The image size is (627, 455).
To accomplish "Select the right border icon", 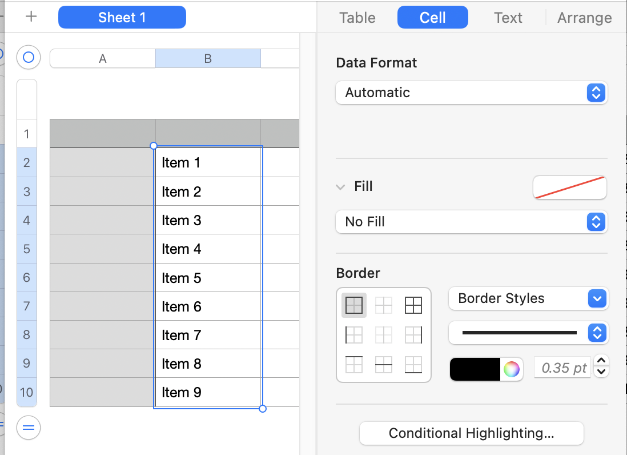I will click(x=413, y=335).
